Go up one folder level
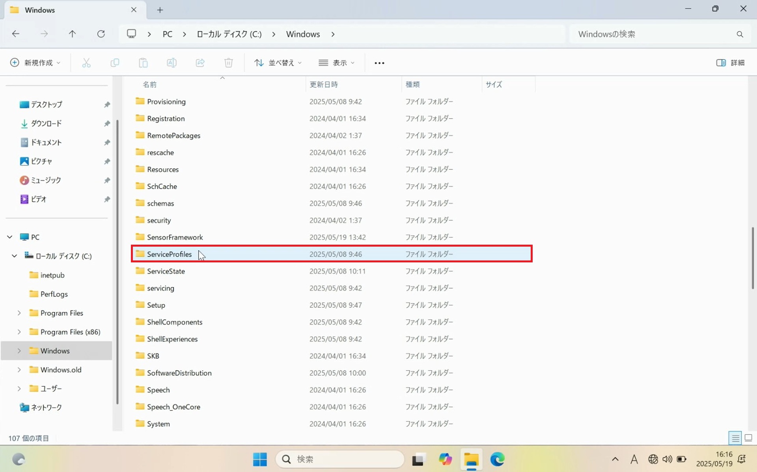The image size is (757, 472). 72,34
